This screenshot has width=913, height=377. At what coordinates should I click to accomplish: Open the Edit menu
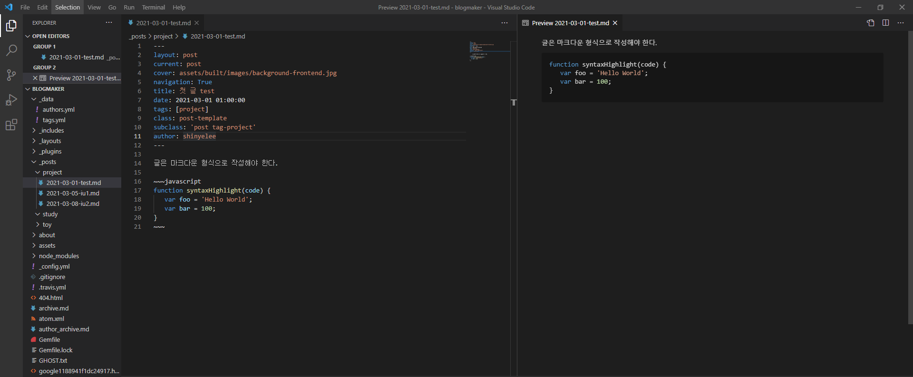coord(42,7)
